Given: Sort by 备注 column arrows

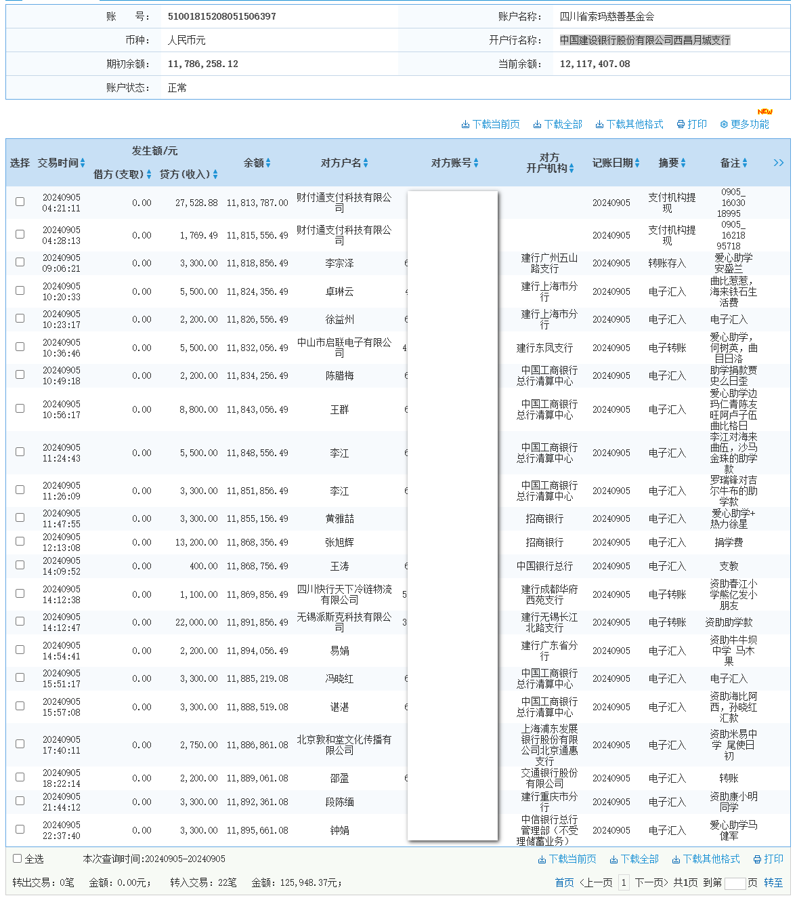Looking at the screenshot, I should click(x=745, y=163).
